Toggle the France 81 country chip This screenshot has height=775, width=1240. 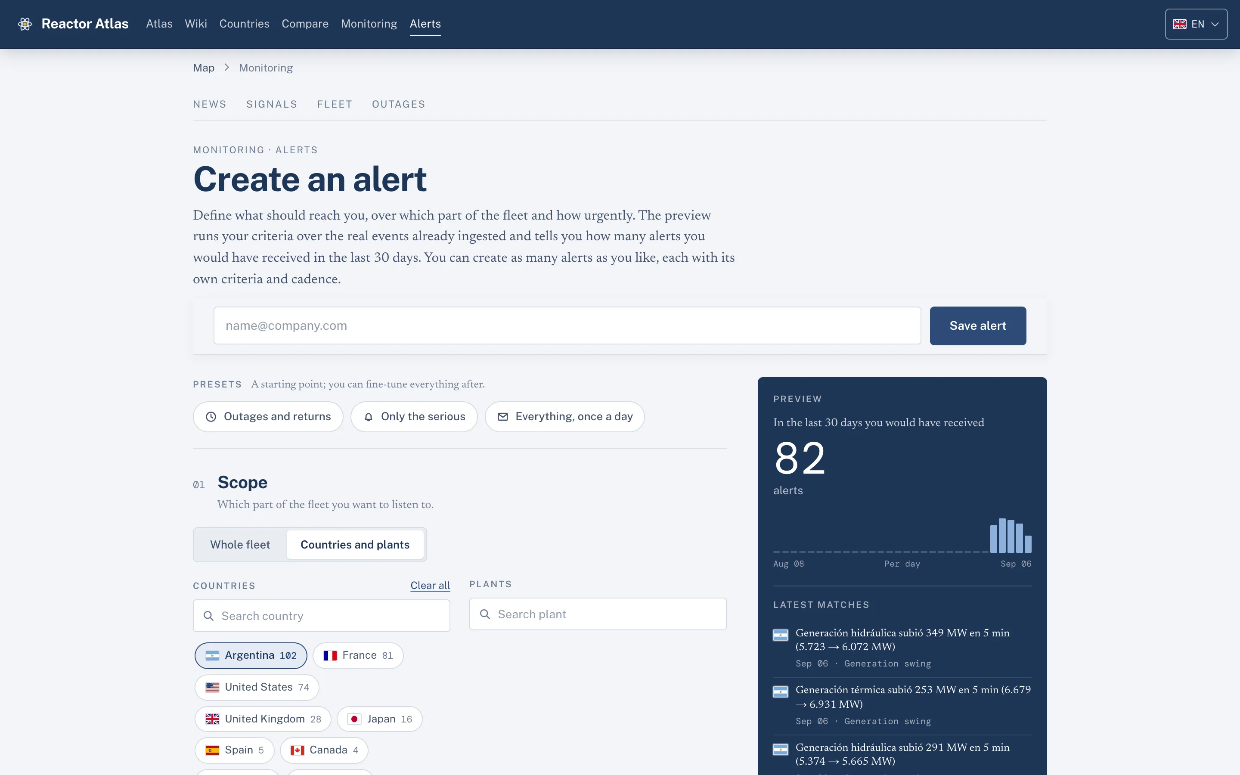[x=358, y=656]
